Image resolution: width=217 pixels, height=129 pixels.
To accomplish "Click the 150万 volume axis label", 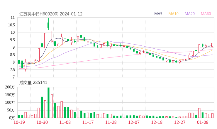I will point(10,95).
